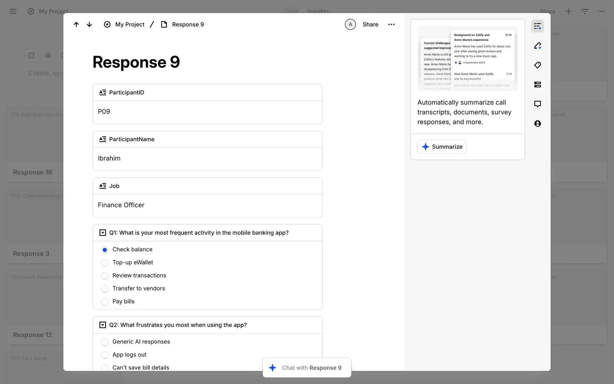Screen dimensions: 614x384
Task: Open the AI highlight pen icon
Action: click(x=538, y=46)
